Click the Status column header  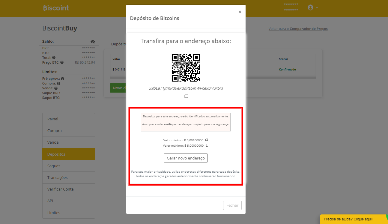(283, 59)
